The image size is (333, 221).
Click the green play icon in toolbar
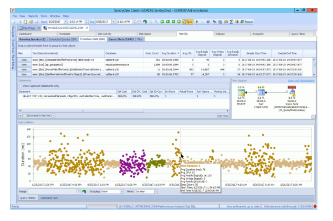pyautogui.click(x=196, y=22)
